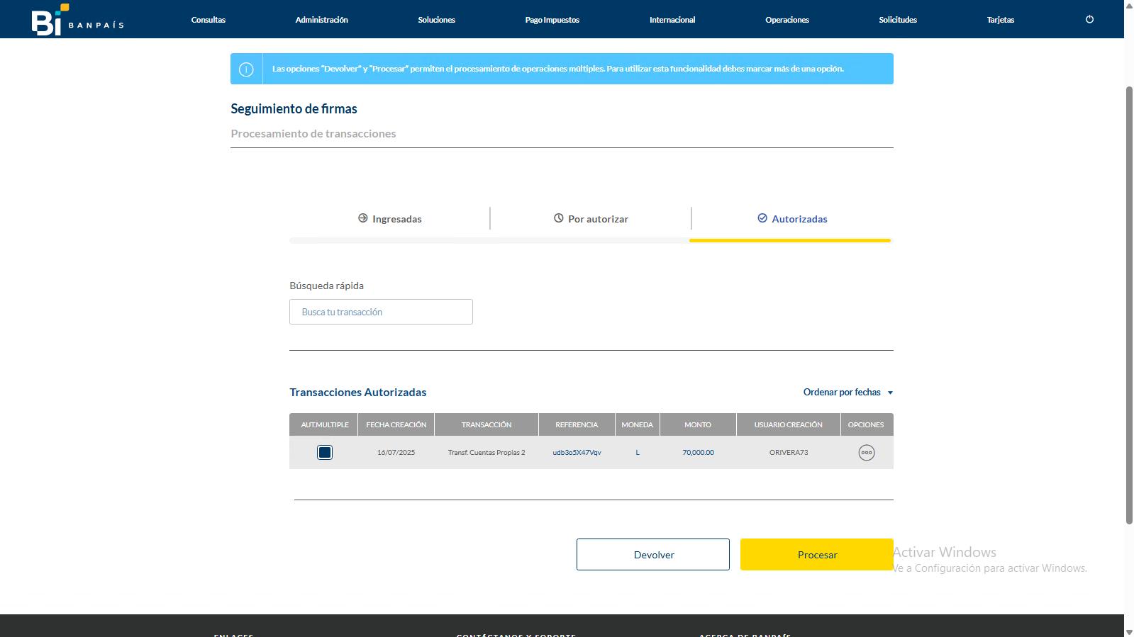
Task: Open the Administración menu
Action: click(322, 20)
